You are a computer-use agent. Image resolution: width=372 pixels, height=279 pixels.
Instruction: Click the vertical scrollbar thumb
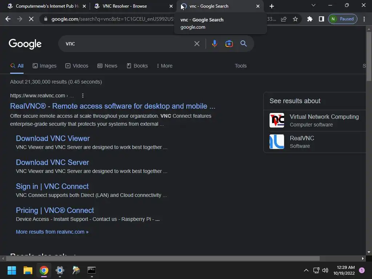point(369,56)
